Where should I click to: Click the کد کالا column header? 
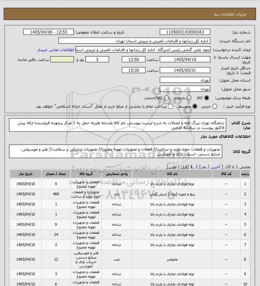pyautogui.click(x=226, y=174)
